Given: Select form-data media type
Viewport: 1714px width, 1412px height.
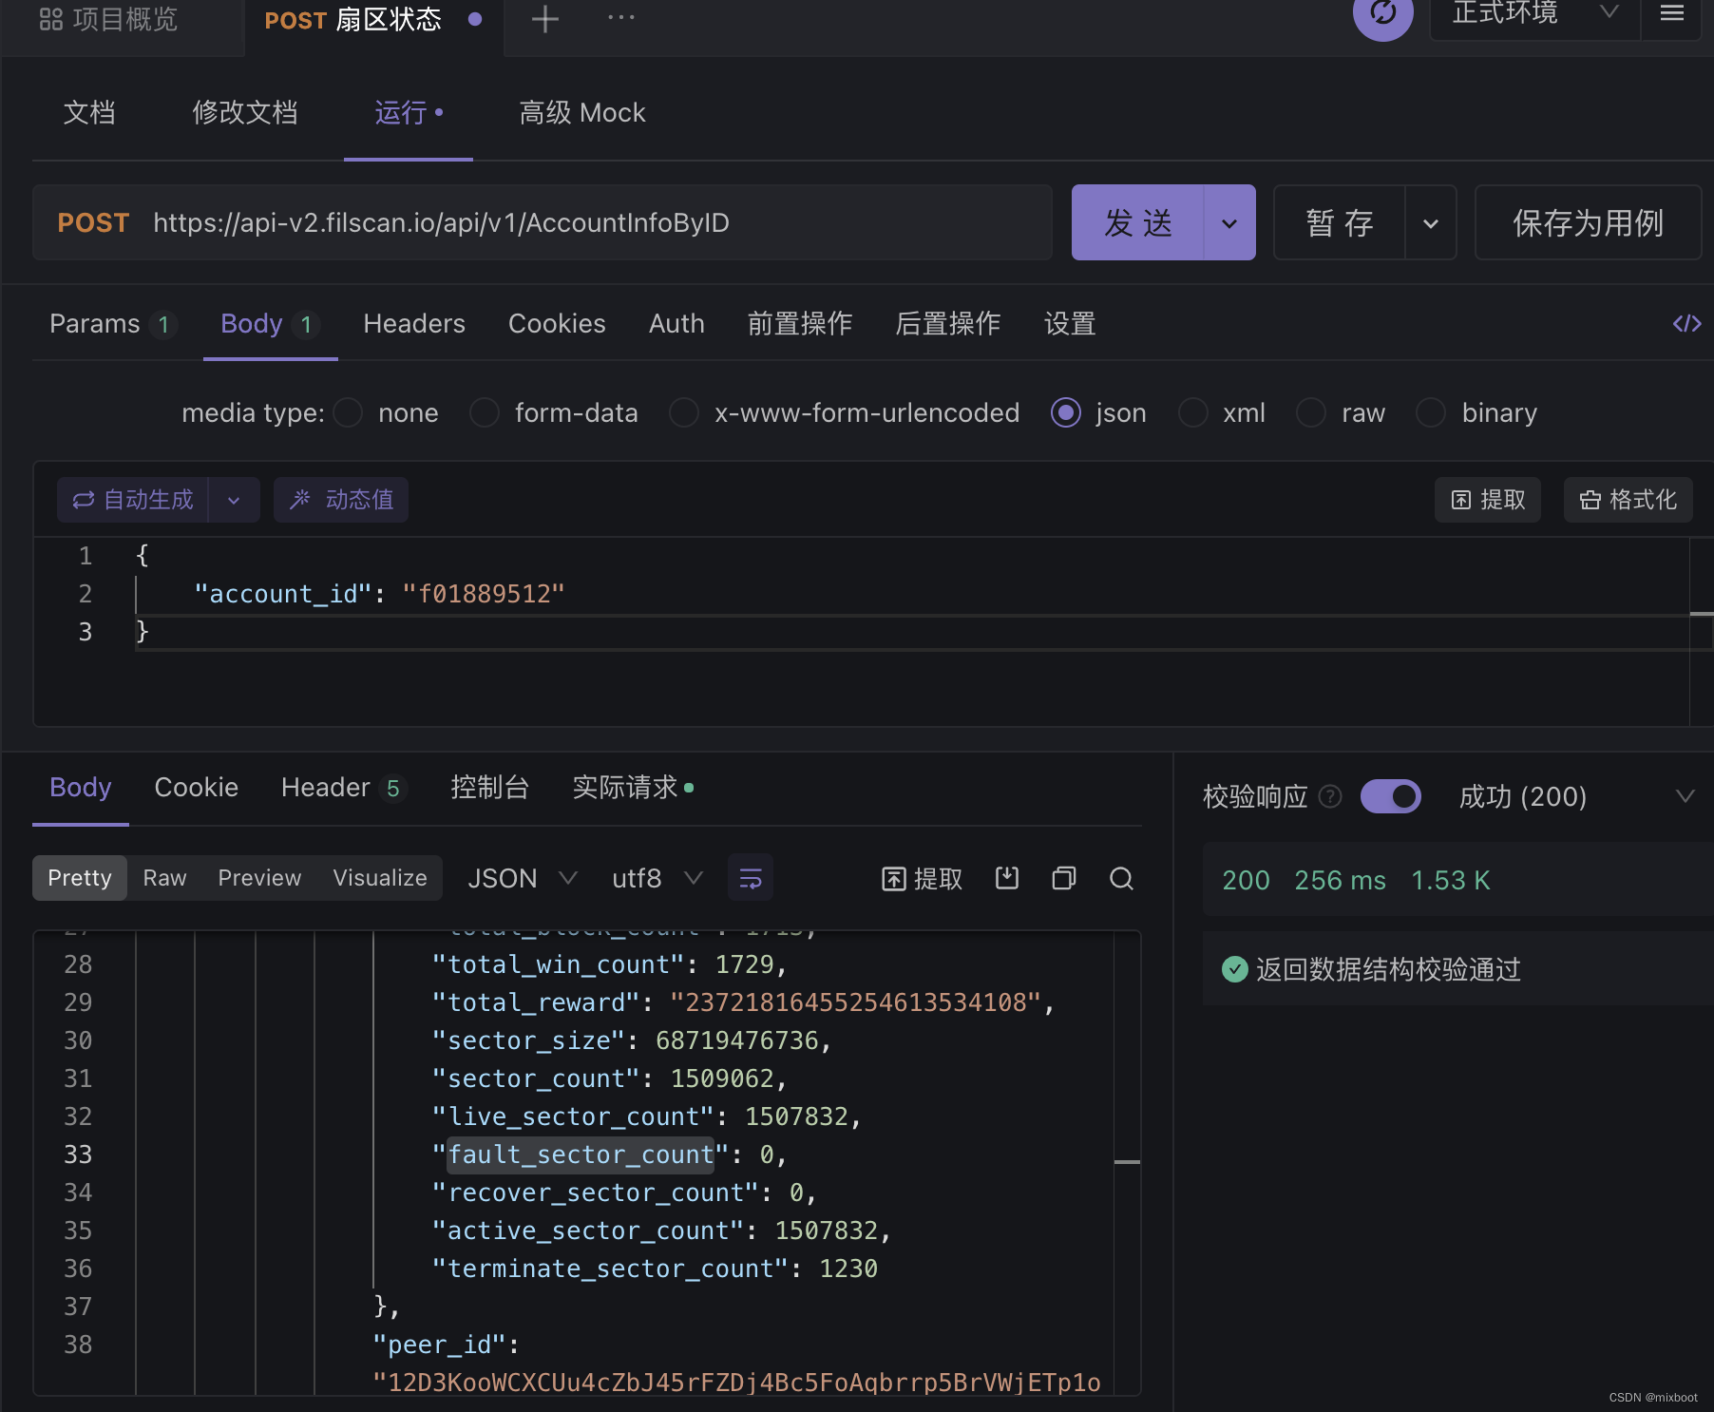Looking at the screenshot, I should (485, 412).
